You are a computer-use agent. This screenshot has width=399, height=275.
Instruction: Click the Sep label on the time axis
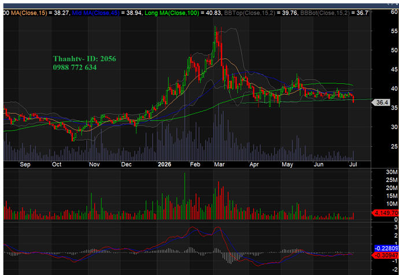tap(25, 165)
